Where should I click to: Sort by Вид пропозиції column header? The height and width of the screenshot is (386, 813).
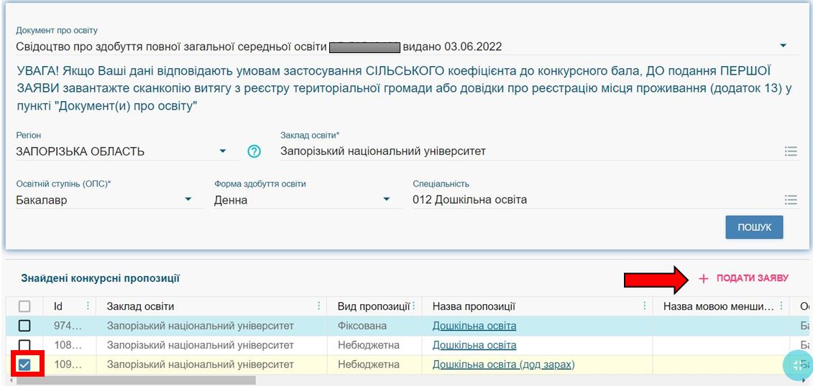click(372, 306)
